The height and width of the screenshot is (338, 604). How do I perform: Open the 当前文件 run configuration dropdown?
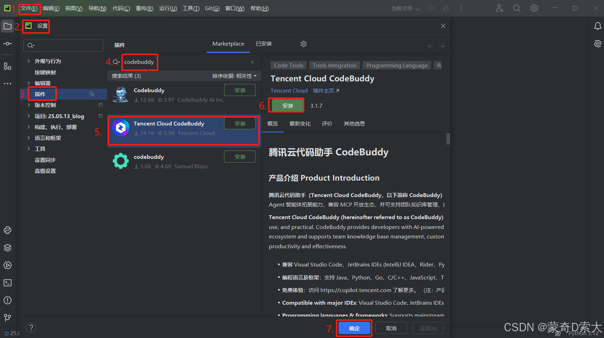405,8
